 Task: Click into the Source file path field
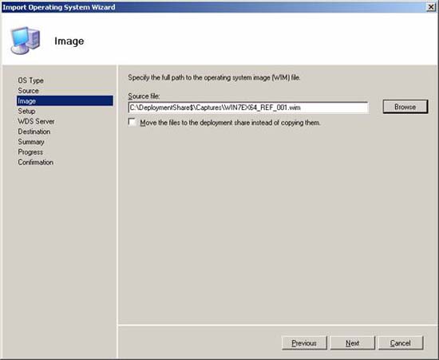pyautogui.click(x=248, y=108)
